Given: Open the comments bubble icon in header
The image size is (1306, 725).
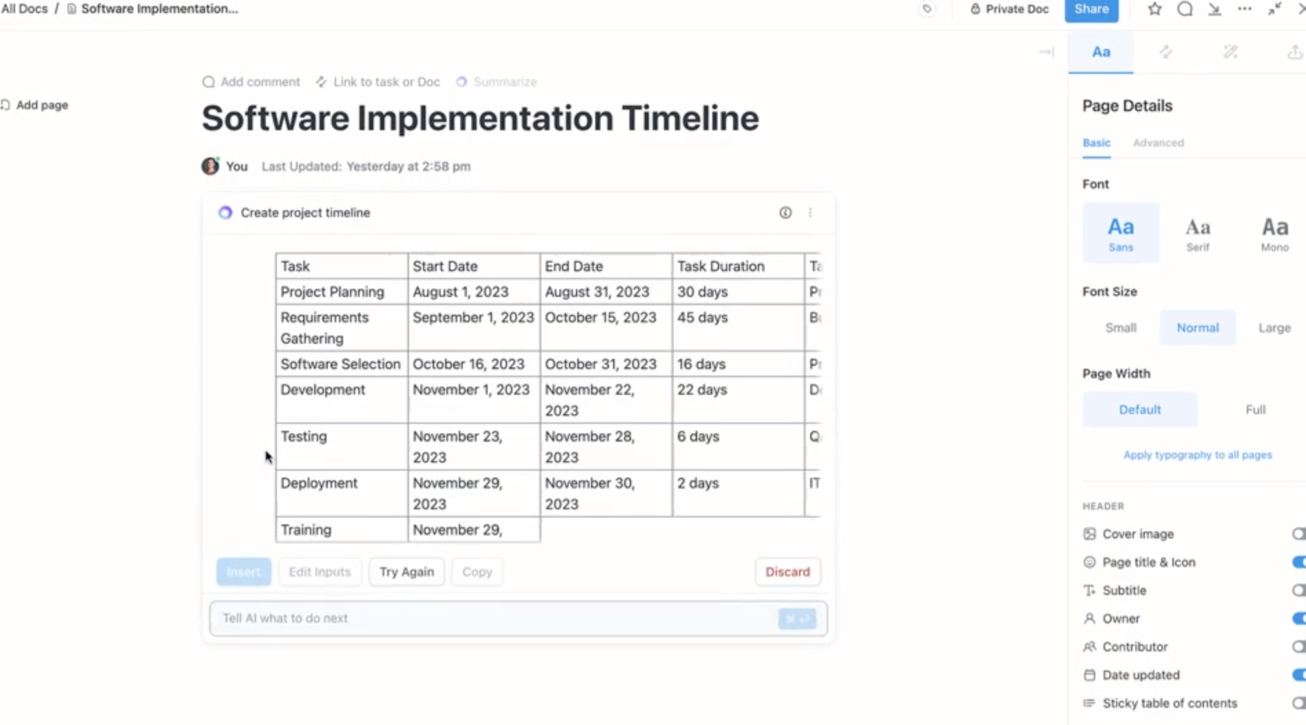Looking at the screenshot, I should pos(1185,9).
